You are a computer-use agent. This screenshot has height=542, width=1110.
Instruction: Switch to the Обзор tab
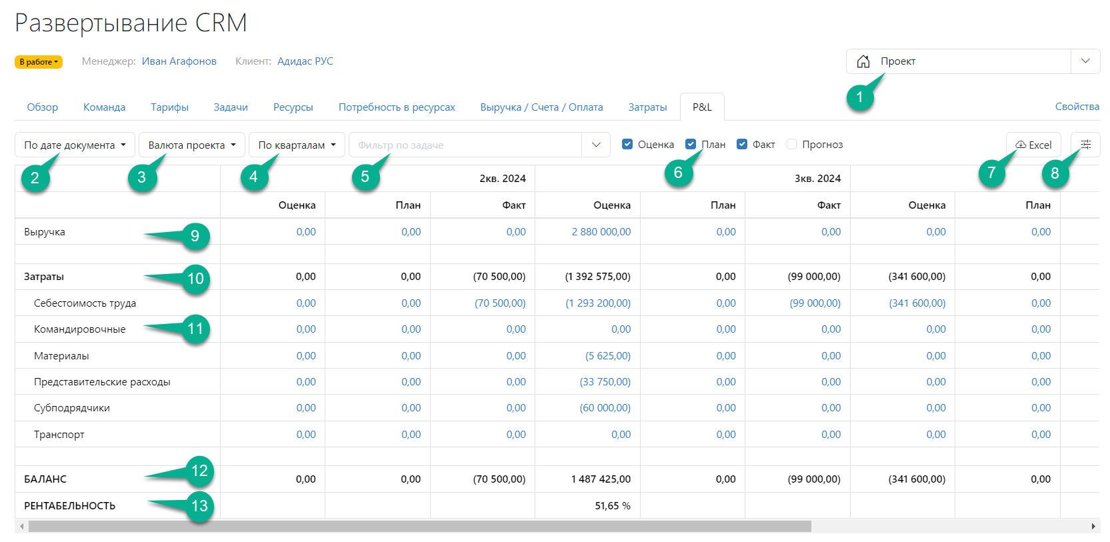click(x=43, y=107)
